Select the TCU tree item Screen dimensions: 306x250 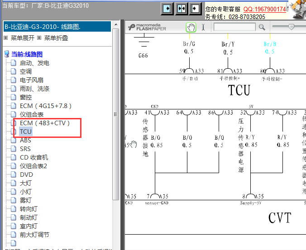[x=25, y=132]
